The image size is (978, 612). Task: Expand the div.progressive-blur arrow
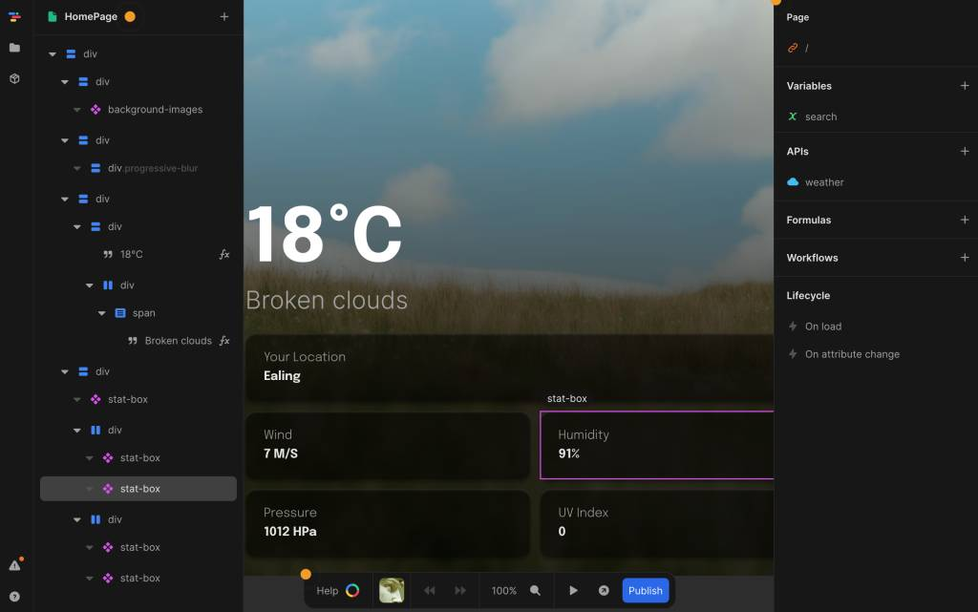[77, 168]
